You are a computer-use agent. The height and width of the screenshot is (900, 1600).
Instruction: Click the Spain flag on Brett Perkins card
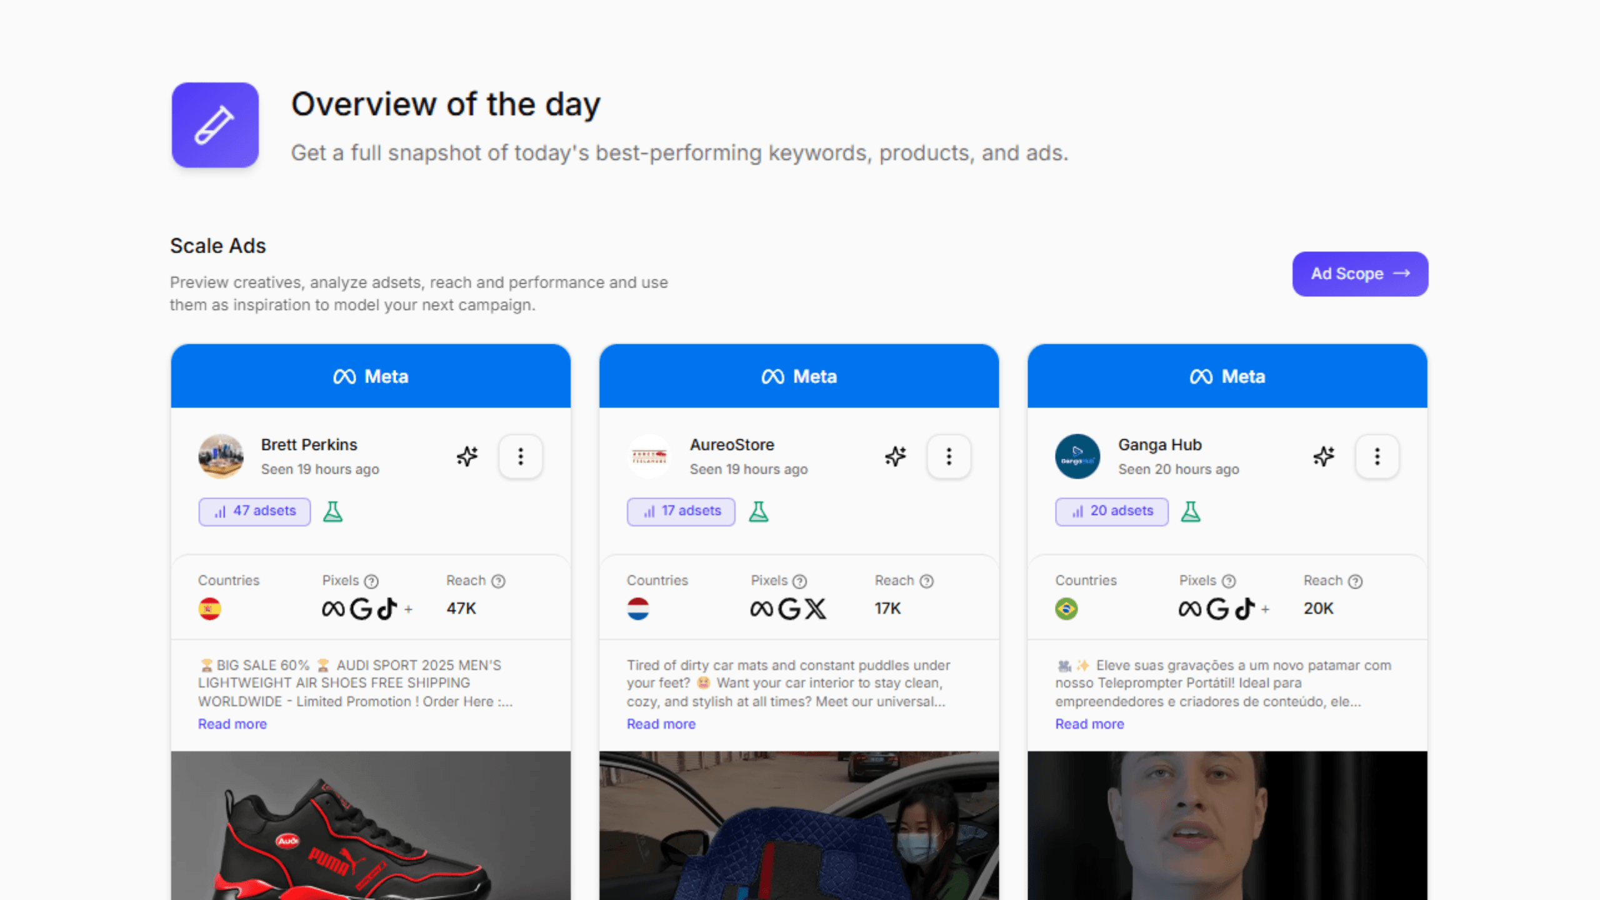(209, 608)
